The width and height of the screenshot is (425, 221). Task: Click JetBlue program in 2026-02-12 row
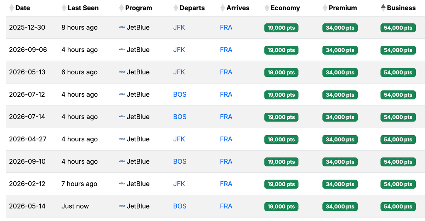(138, 184)
